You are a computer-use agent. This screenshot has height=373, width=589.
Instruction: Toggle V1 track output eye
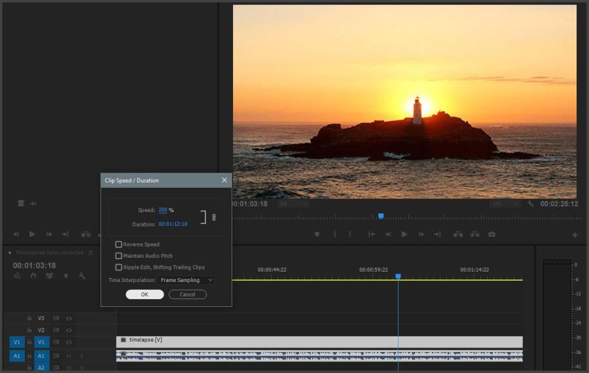(x=69, y=343)
